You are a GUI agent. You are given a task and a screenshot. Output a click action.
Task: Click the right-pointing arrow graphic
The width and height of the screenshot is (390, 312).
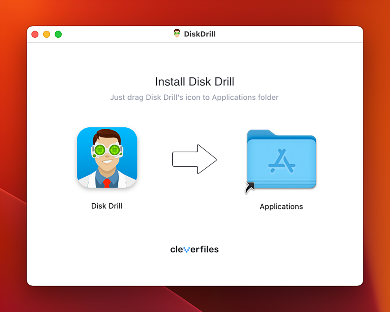click(194, 159)
